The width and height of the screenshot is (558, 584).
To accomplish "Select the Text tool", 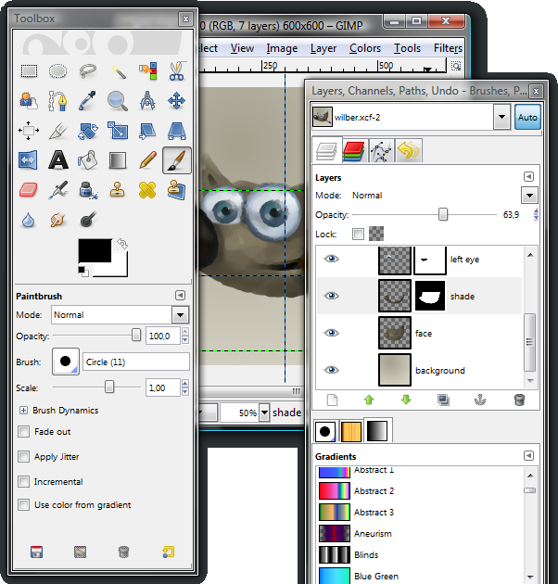I will click(x=57, y=160).
